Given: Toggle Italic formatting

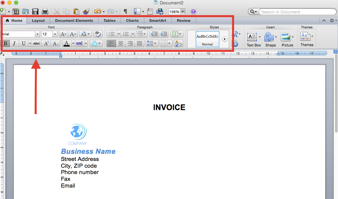Looking at the screenshot, I should coord(14,43).
